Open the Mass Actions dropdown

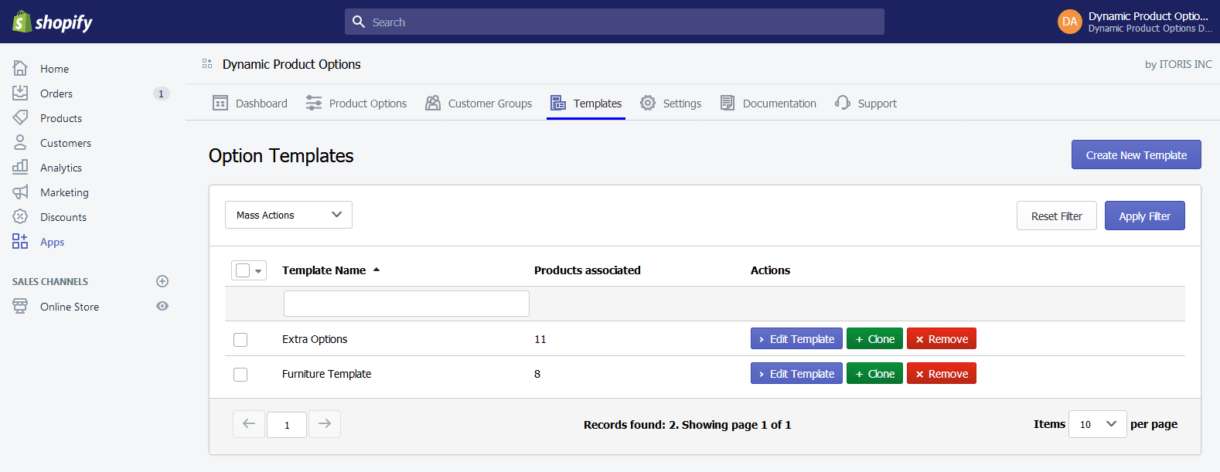[288, 215]
